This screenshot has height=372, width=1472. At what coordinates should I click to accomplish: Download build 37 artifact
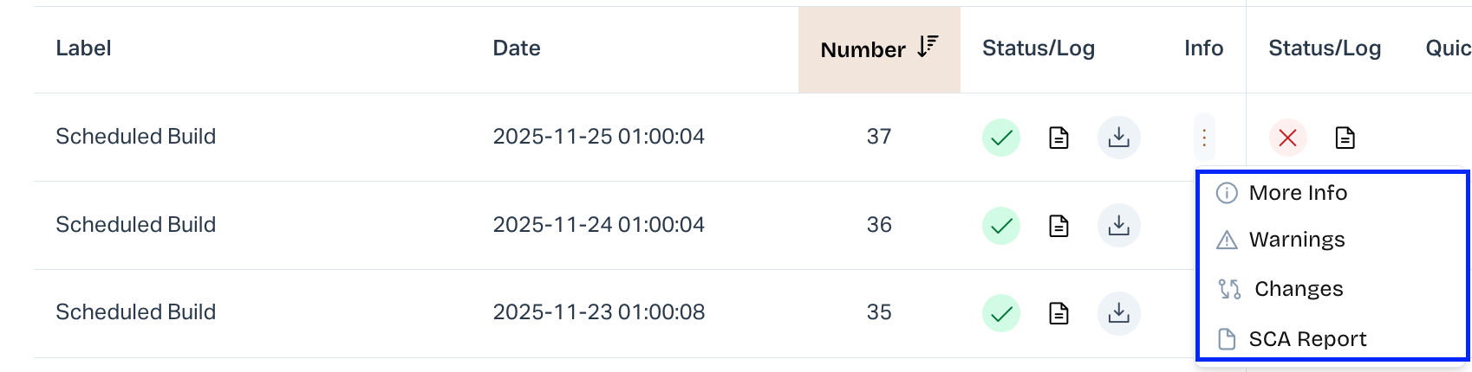pos(1119,138)
